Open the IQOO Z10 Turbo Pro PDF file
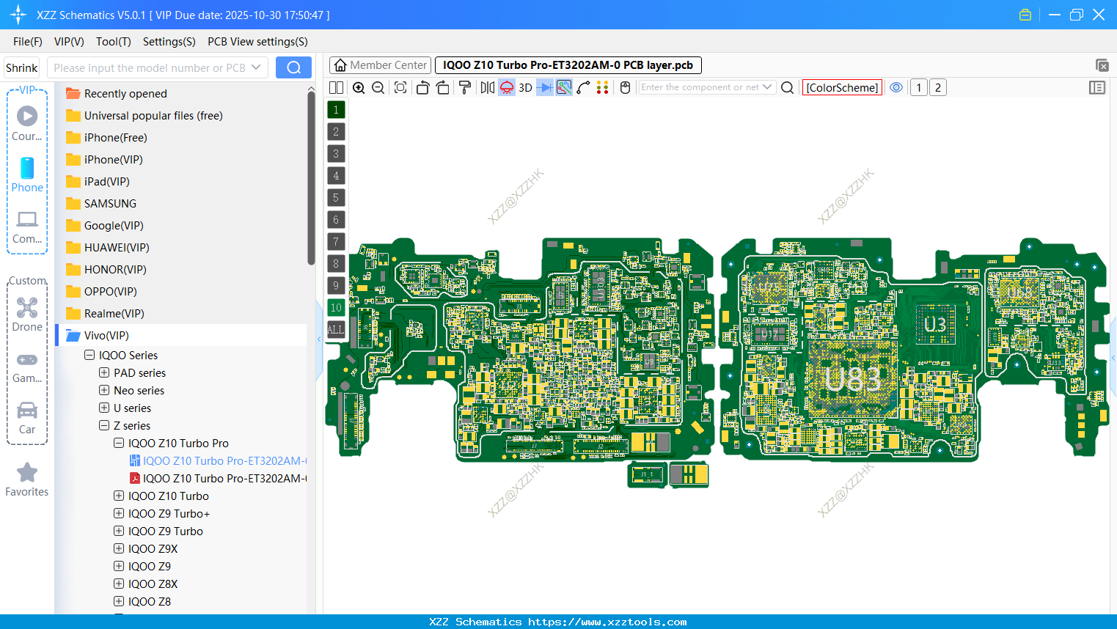This screenshot has height=629, width=1117. click(x=218, y=478)
